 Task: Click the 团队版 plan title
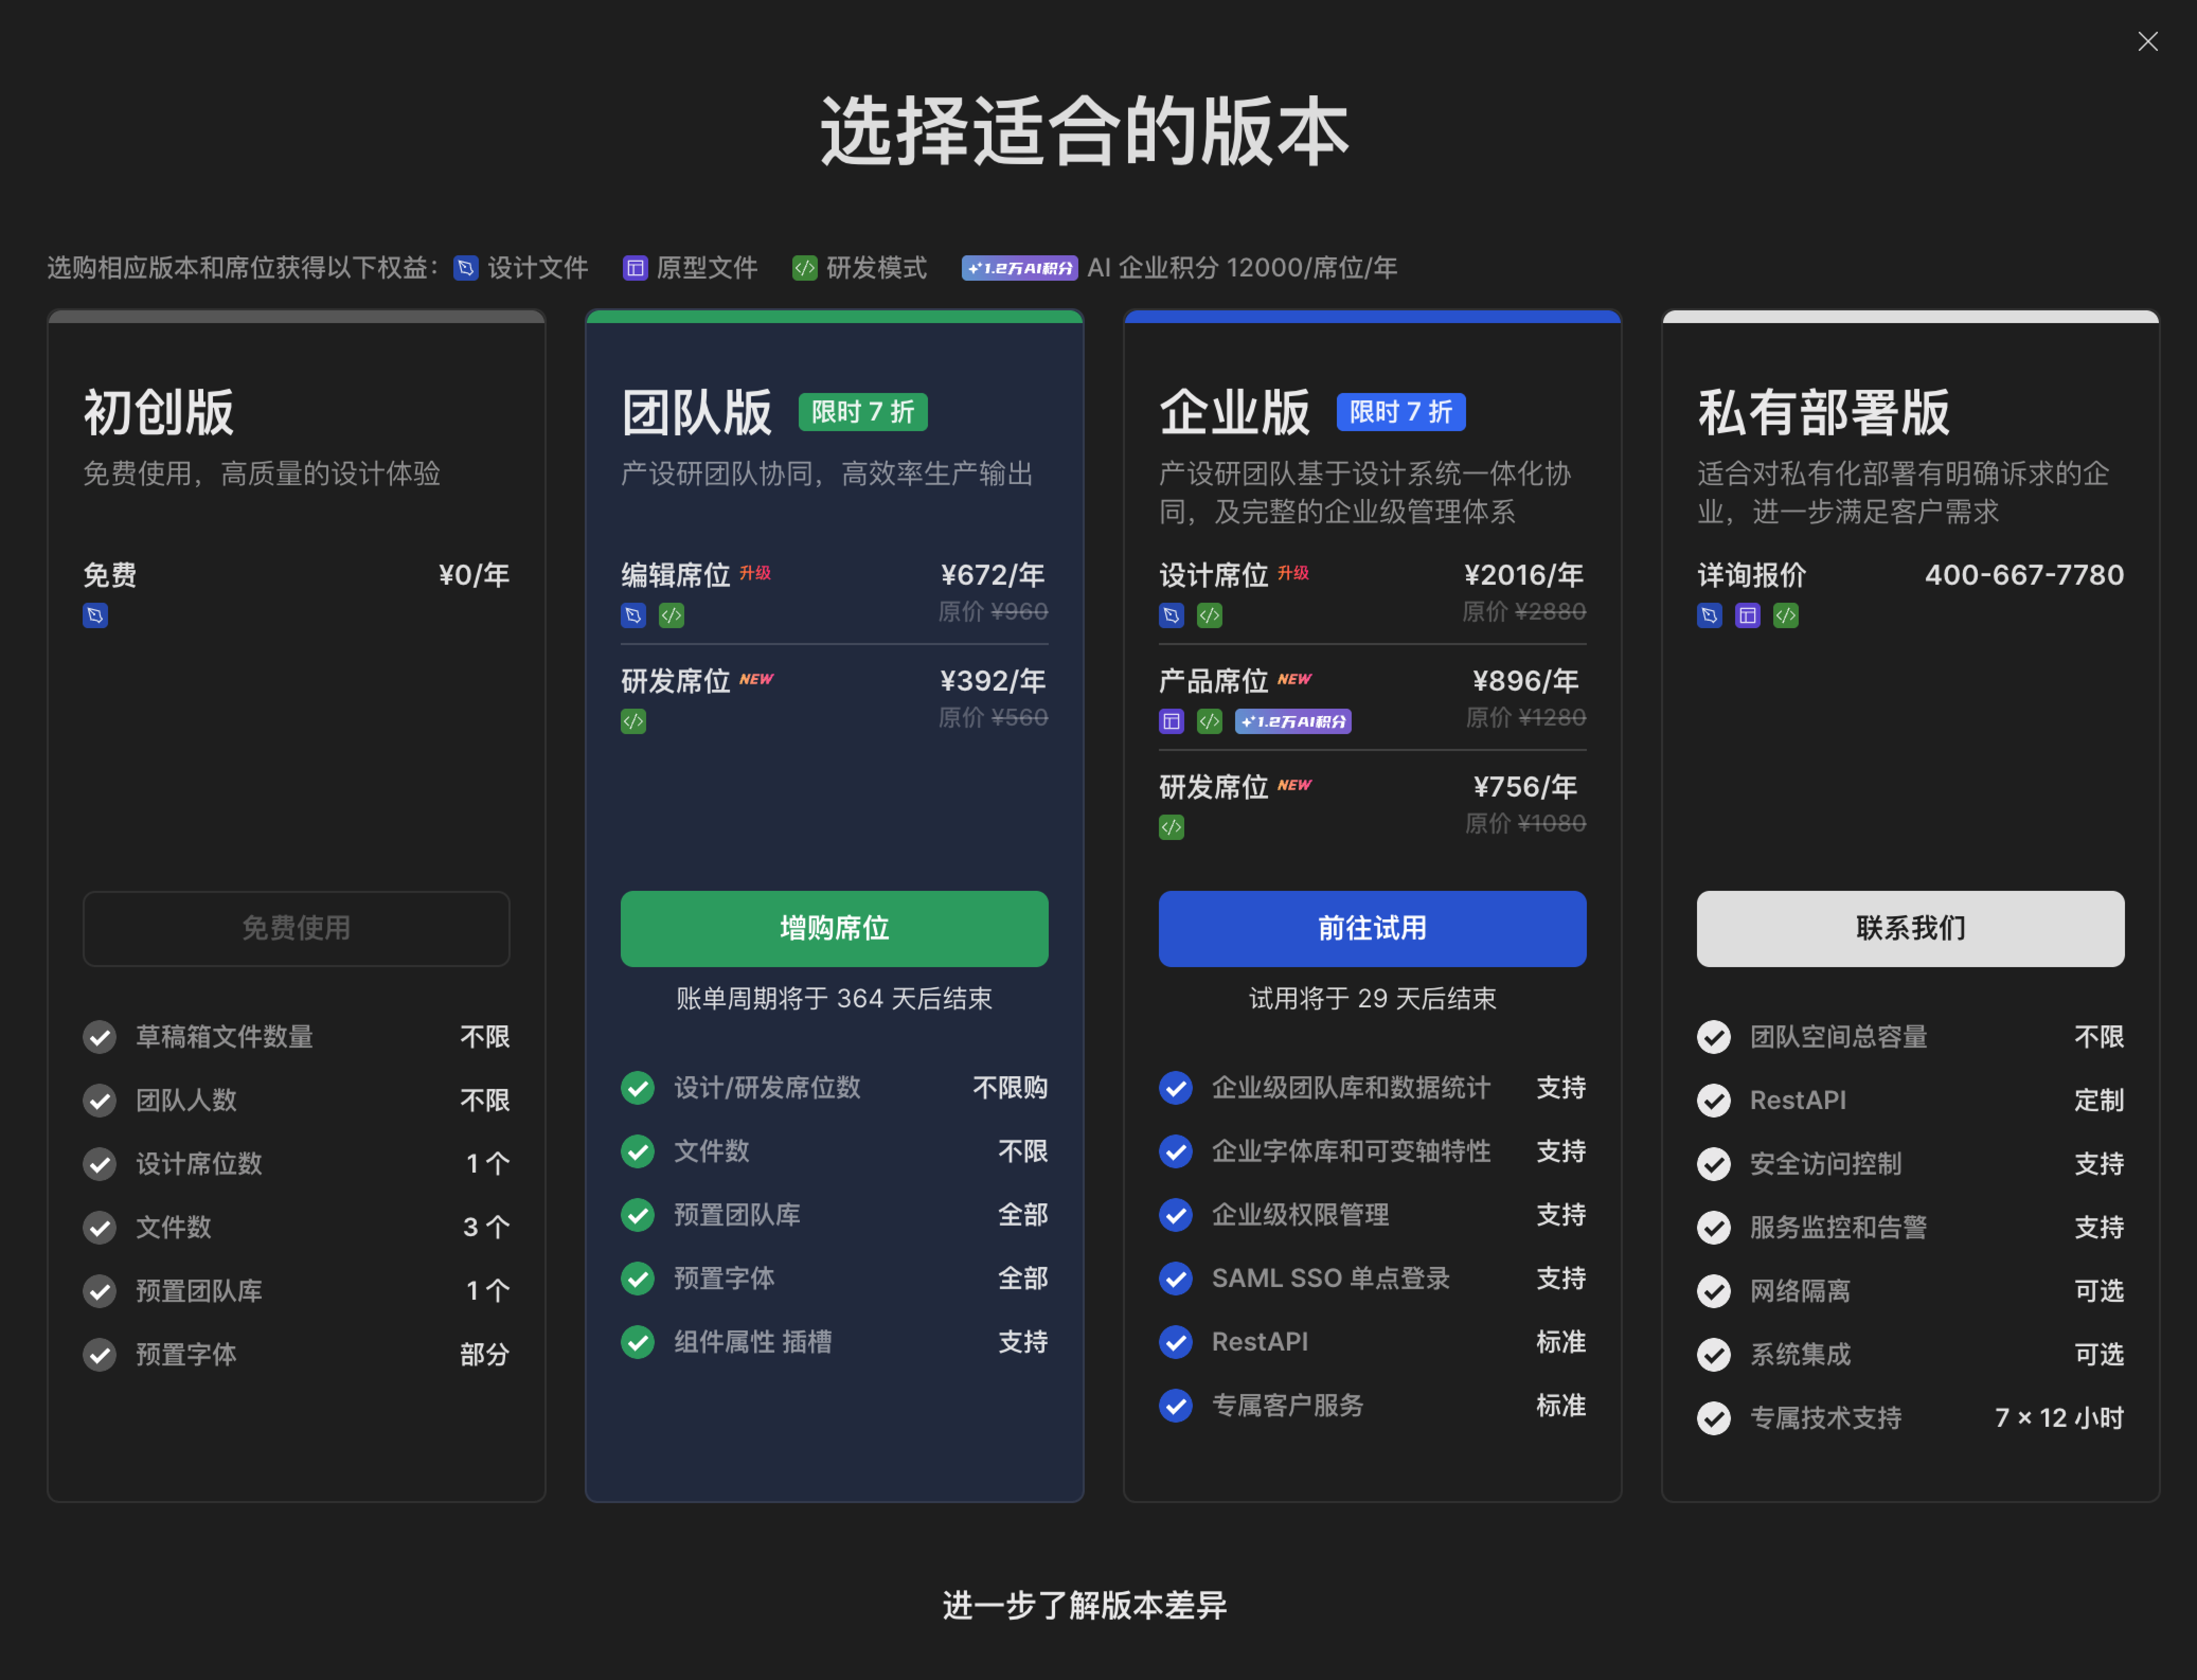[x=697, y=412]
